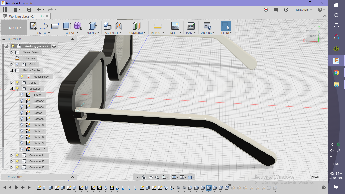Click the New Component icon
The height and width of the screenshot is (194, 345).
click(x=108, y=26)
